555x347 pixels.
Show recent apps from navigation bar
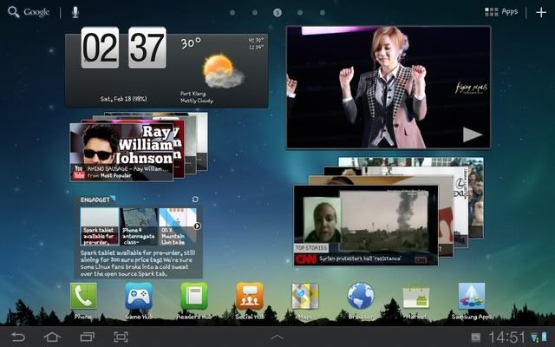pyautogui.click(x=86, y=336)
